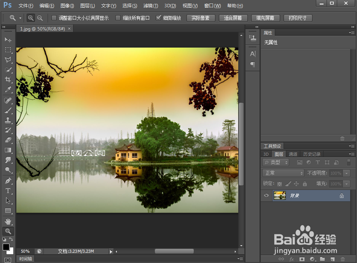Choose Zoom In mode in options bar
The width and height of the screenshot is (357, 263).
pyautogui.click(x=30, y=18)
